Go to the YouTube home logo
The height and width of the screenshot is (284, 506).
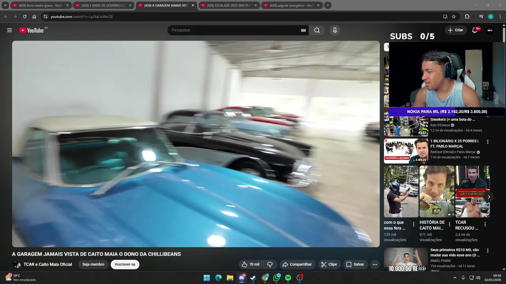[31, 30]
